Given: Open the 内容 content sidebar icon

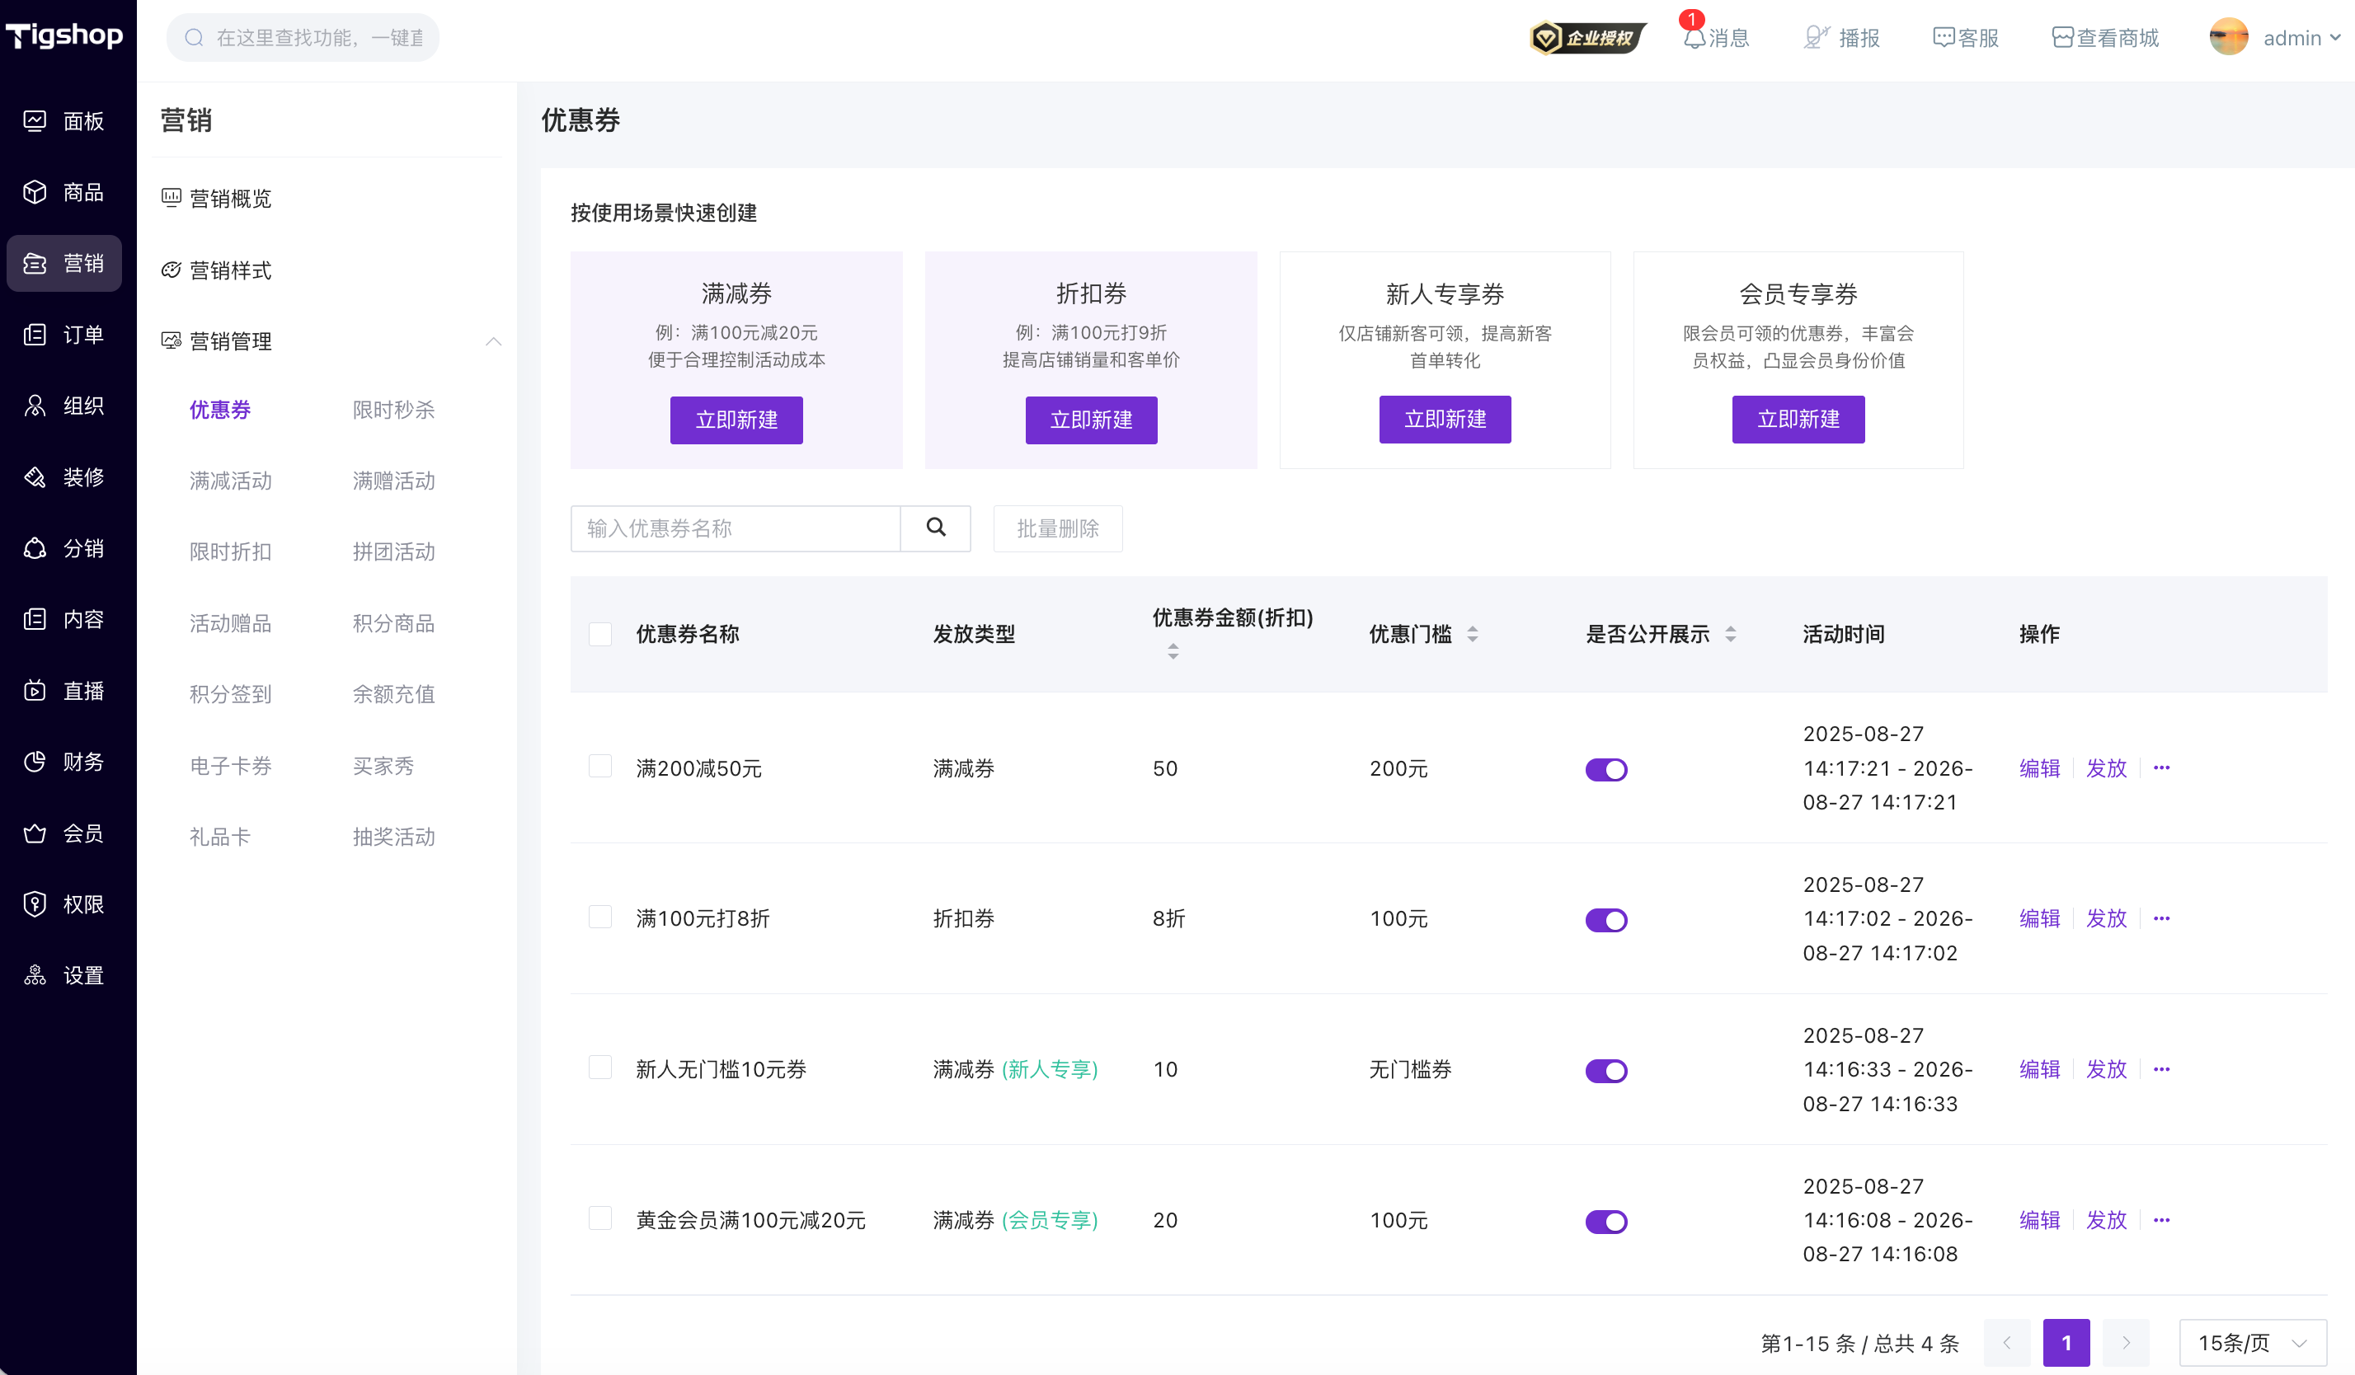Looking at the screenshot, I should (35, 619).
